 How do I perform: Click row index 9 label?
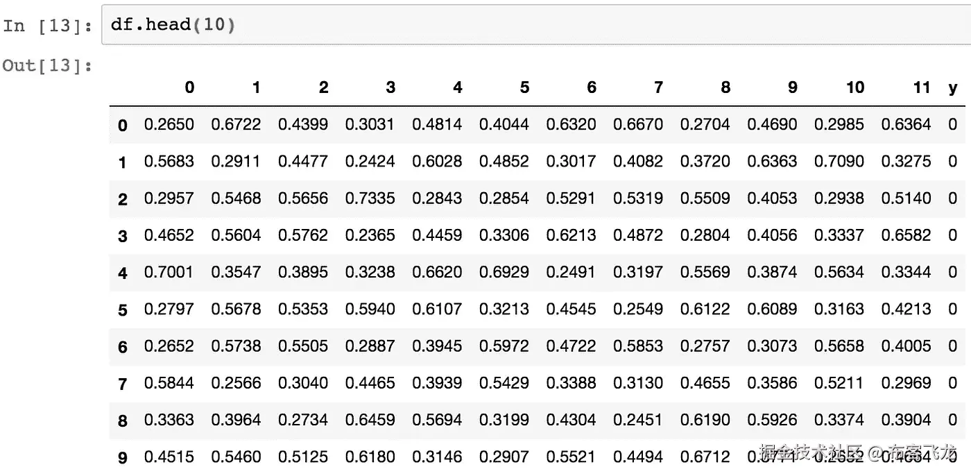click(x=123, y=457)
